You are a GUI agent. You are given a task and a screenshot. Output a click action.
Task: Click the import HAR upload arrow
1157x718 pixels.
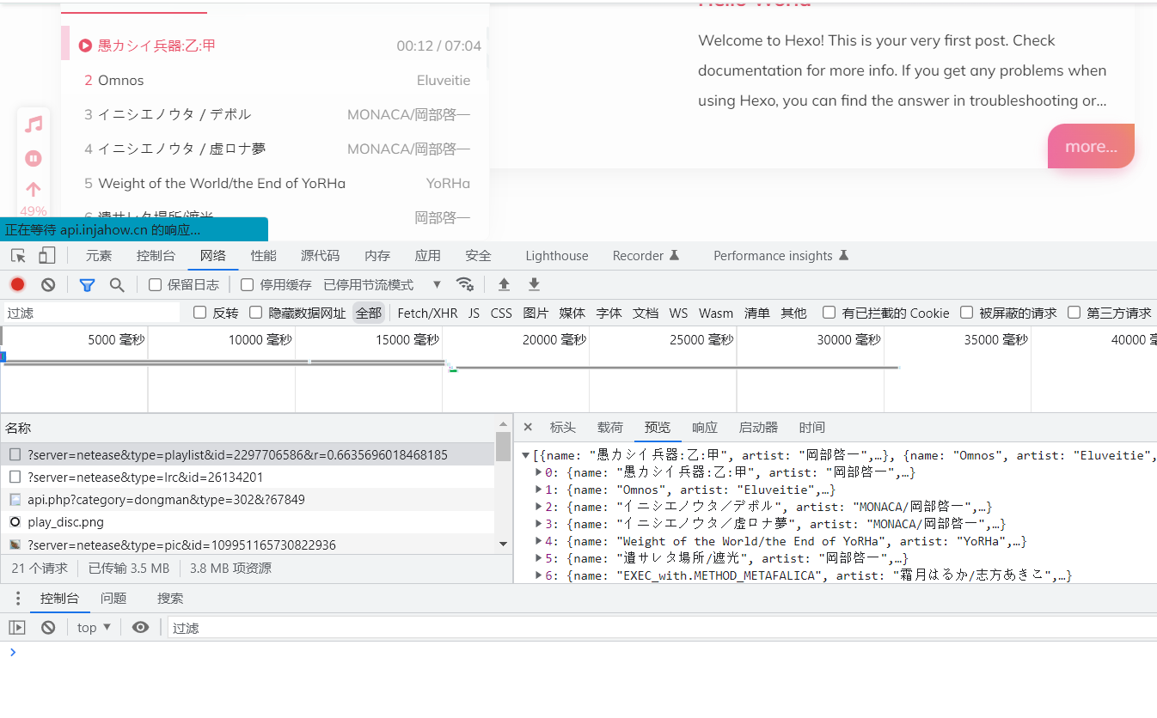tap(505, 285)
